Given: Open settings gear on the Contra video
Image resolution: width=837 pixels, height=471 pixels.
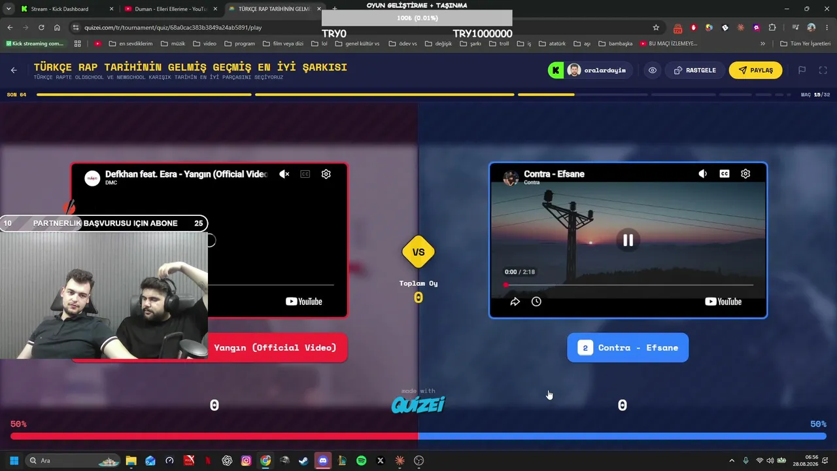Looking at the screenshot, I should [x=745, y=174].
